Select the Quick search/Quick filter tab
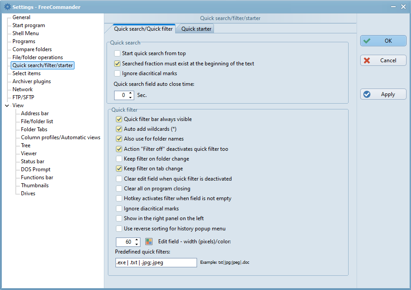The width and height of the screenshot is (411, 290). pyautogui.click(x=143, y=29)
